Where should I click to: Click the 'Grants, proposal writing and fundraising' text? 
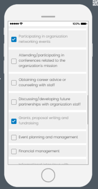[43, 120]
